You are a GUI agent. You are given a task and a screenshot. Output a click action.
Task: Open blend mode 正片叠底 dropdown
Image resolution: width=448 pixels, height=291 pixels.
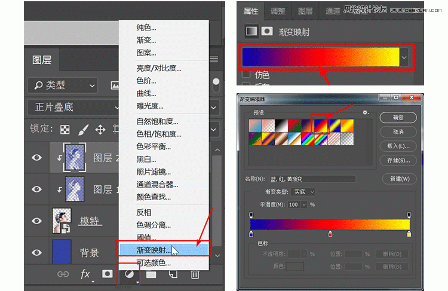(73, 108)
